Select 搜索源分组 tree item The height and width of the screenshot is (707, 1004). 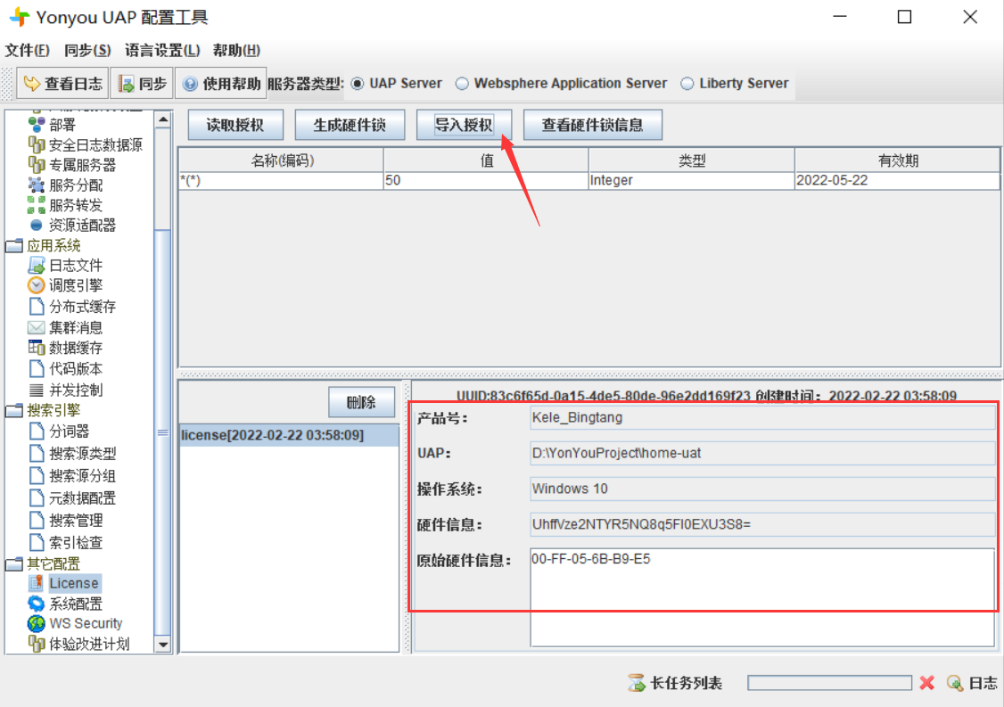pyautogui.click(x=72, y=476)
